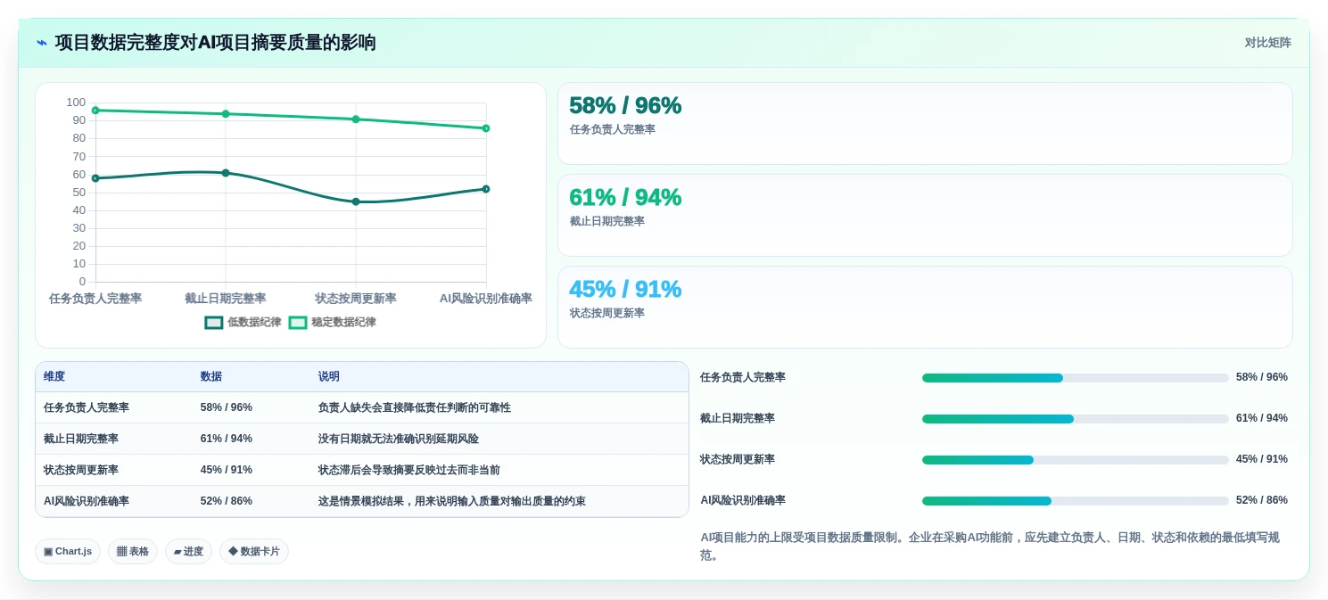This screenshot has height=600, width=1328.
Task: Click the 稳定数据纪律 point at AI风险识别准确率
Action: [486, 128]
